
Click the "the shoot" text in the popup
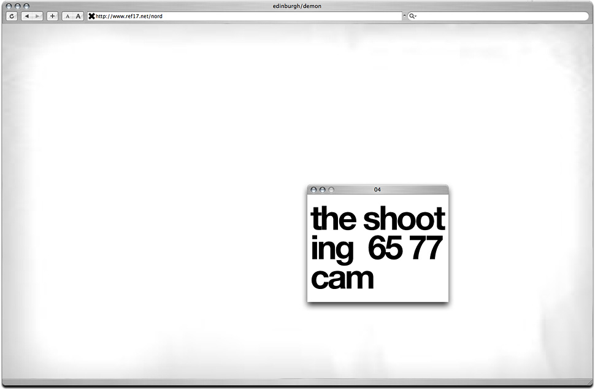(x=378, y=219)
